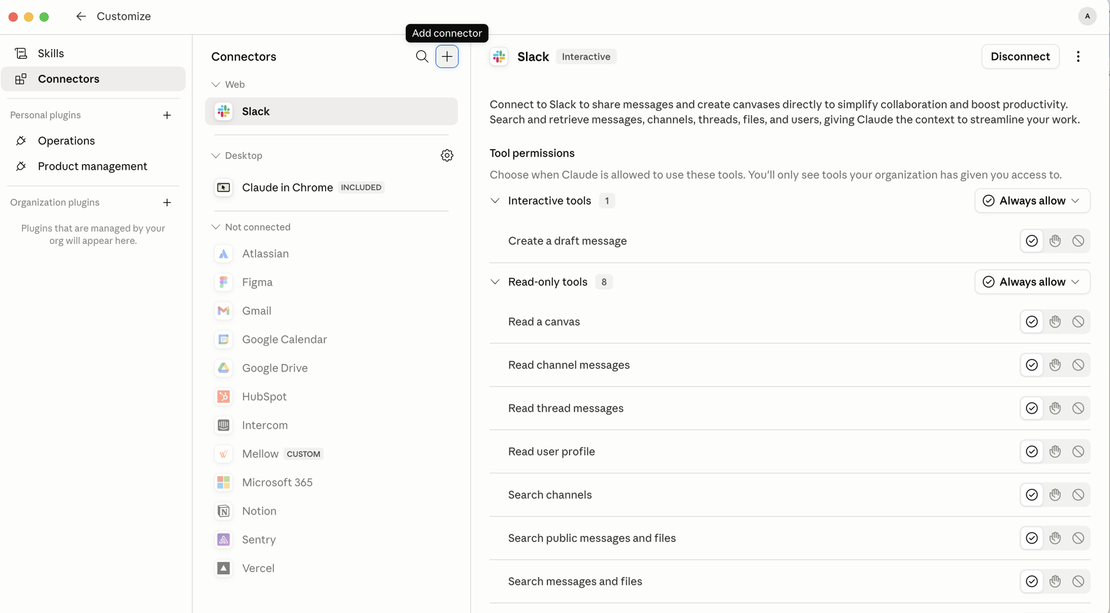Click the Search channels tool label

pos(550,495)
